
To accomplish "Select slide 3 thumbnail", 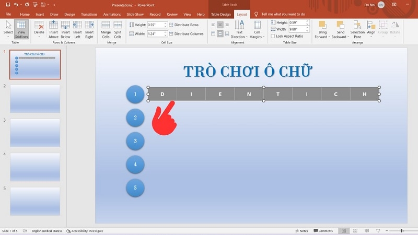I will tap(35, 133).
